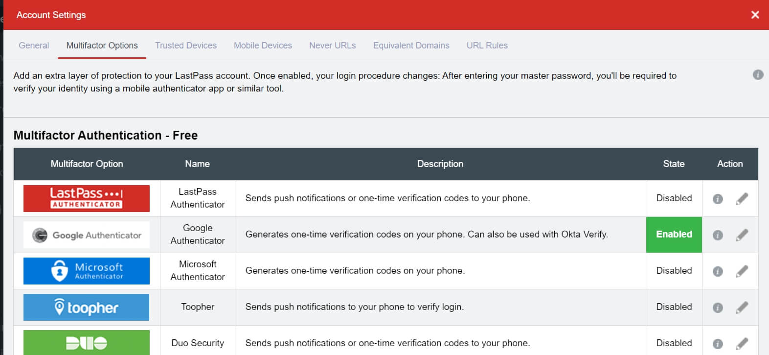Image resolution: width=769 pixels, height=355 pixels.
Task: Edit LastPass Authenticator settings with pencil
Action: pos(742,199)
